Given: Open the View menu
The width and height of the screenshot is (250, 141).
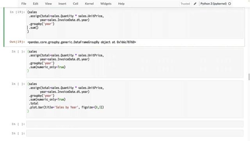Looking at the screenshot, I should 48,4.
